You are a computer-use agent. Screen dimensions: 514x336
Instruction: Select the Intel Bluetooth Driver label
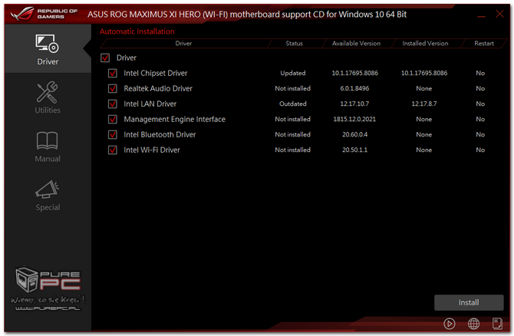tap(160, 135)
